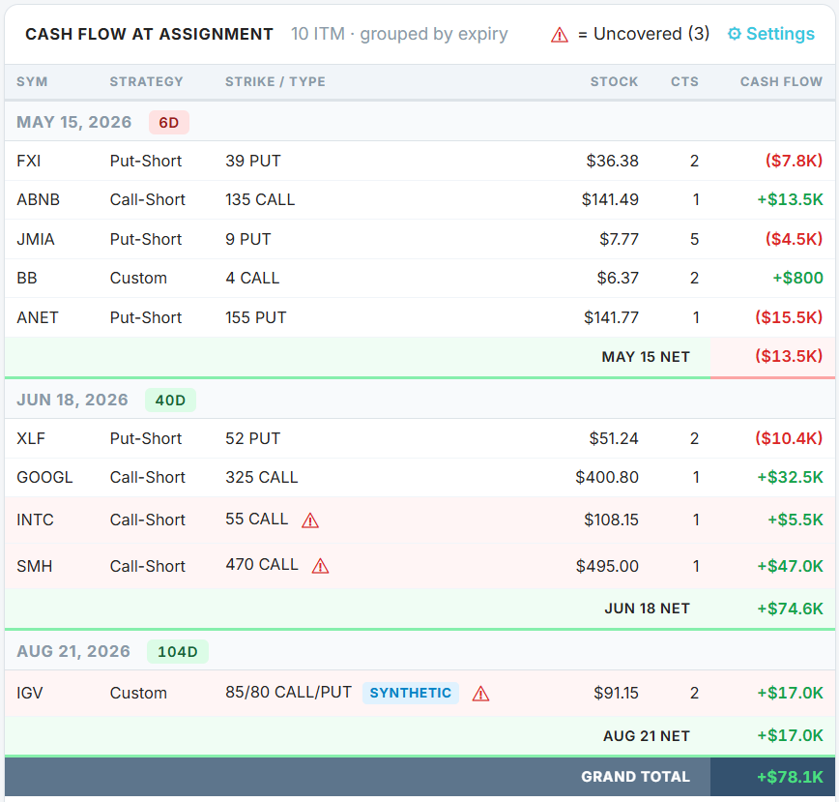Click the CASH FLOW column header
Image resolution: width=839 pixels, height=802 pixels.
(x=781, y=81)
